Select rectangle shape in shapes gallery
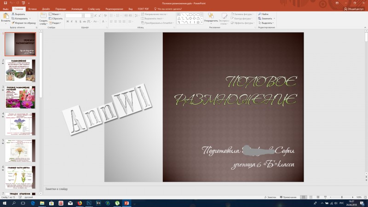This screenshot has width=368, height=207. 190,15
